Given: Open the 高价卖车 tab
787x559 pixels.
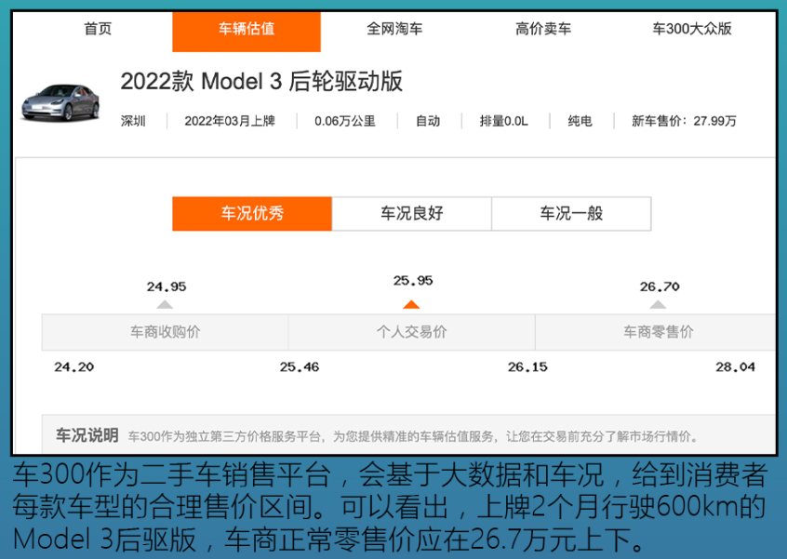Looking at the screenshot, I should pos(543,29).
